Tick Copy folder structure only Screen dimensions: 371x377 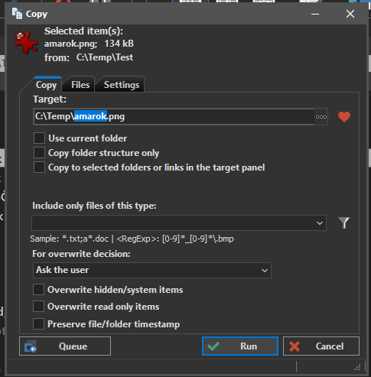point(39,153)
